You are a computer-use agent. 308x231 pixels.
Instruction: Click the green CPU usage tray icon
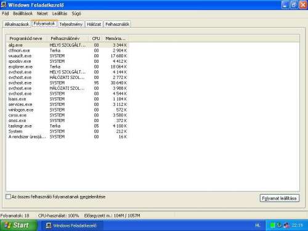pyautogui.click(x=272, y=225)
